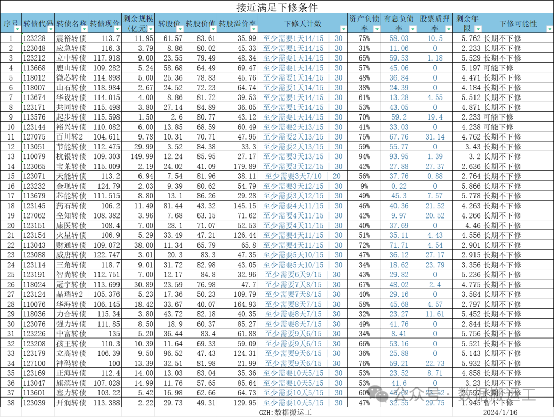Select remaining size 29.99 of 节能转债
This screenshot has height=417, width=554.
pyautogui.click(x=138, y=147)
